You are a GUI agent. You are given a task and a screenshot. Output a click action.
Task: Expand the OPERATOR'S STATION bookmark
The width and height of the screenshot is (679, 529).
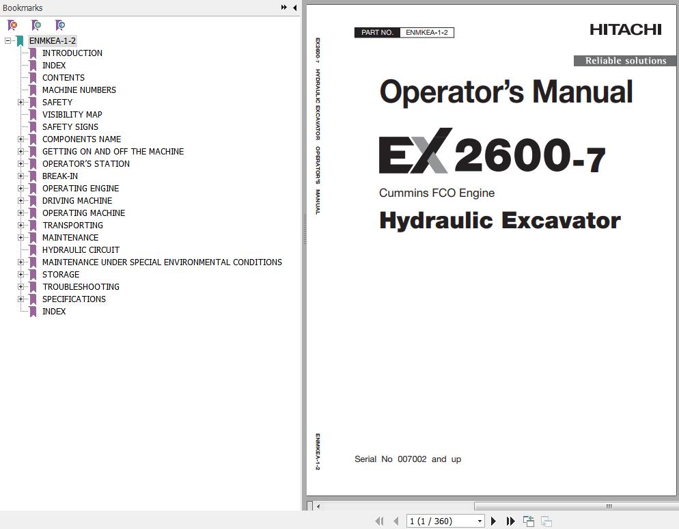point(20,164)
